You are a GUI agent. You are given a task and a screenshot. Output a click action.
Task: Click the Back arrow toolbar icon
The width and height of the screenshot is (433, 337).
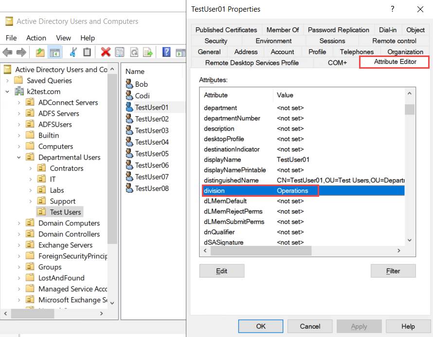(x=7, y=52)
